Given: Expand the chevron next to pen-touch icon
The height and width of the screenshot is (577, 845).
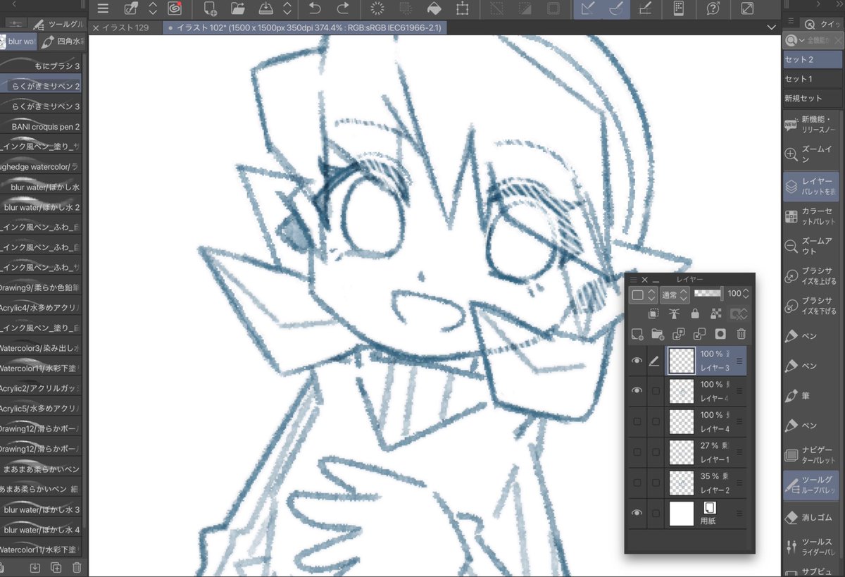Looking at the screenshot, I should point(153,8).
